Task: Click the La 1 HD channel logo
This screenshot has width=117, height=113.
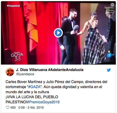Action: [x=110, y=54]
